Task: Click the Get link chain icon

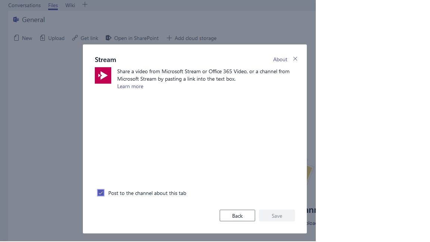Action: [x=75, y=38]
